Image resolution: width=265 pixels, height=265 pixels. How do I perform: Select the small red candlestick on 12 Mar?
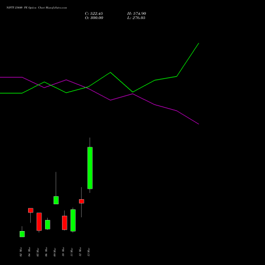click(x=82, y=201)
